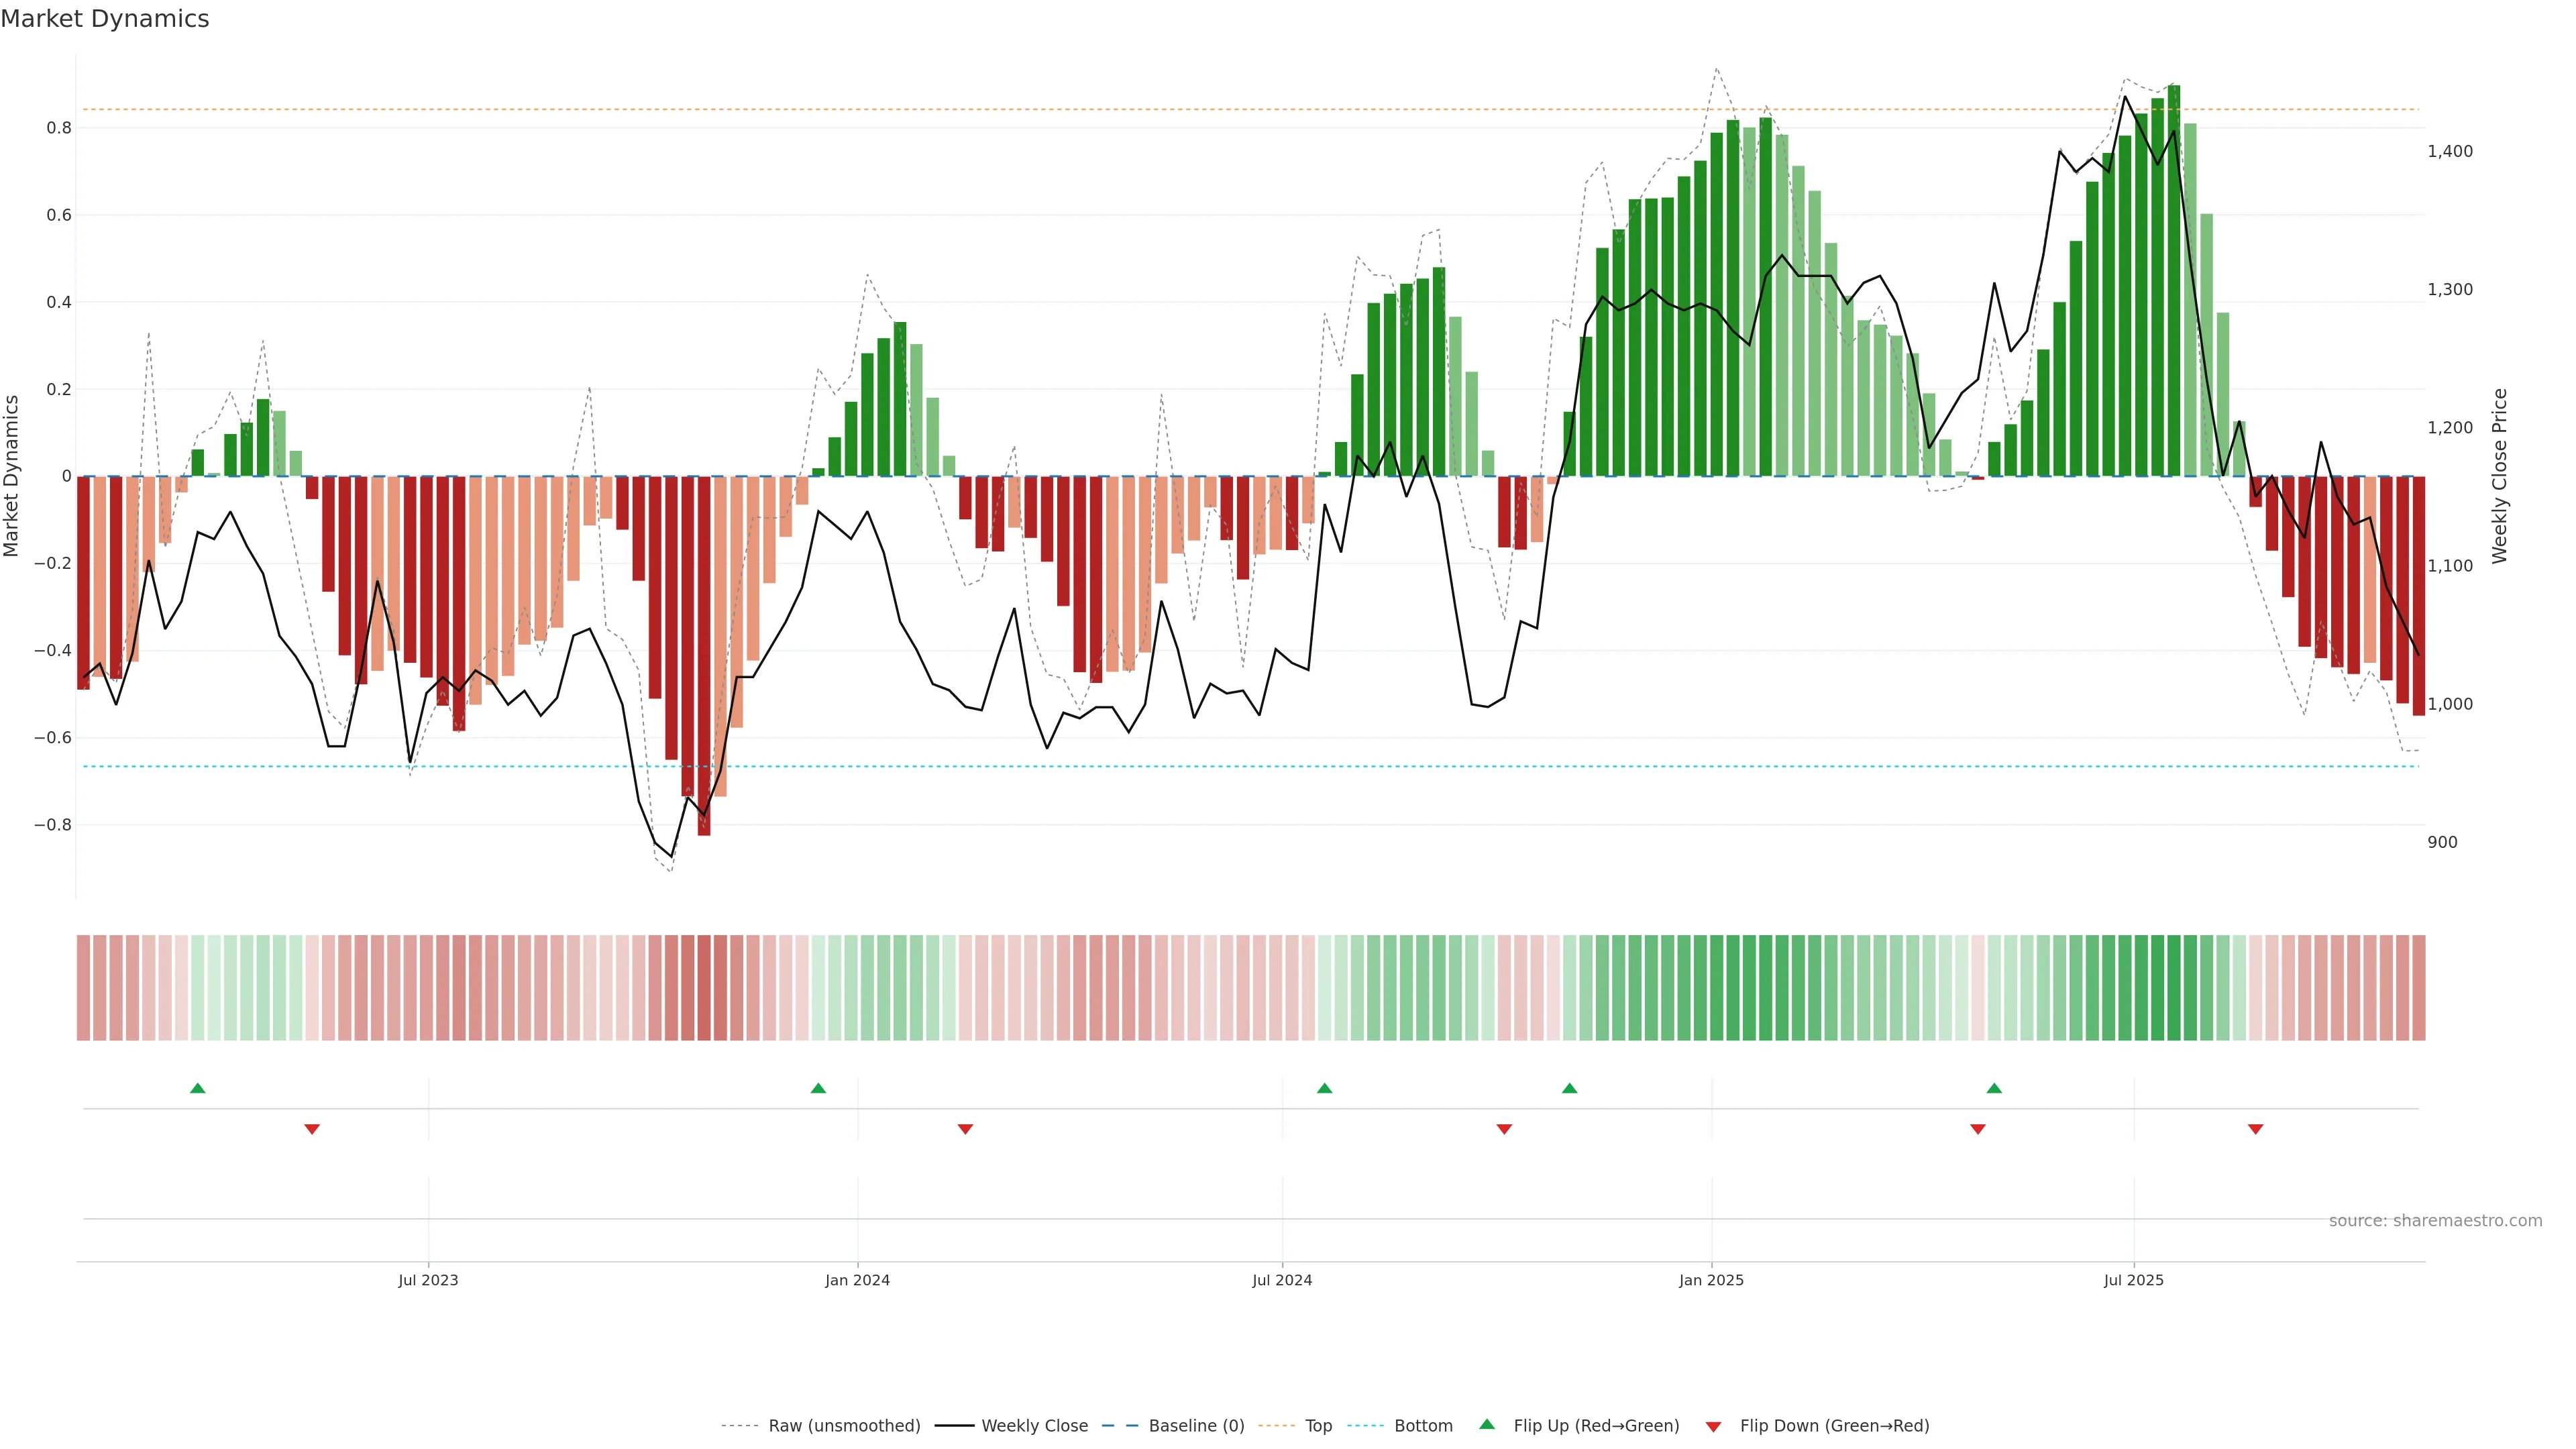Screen dimensions: 2576x1449
Task: Click the Jan 2025 x-axis label
Action: pyautogui.click(x=1711, y=1280)
